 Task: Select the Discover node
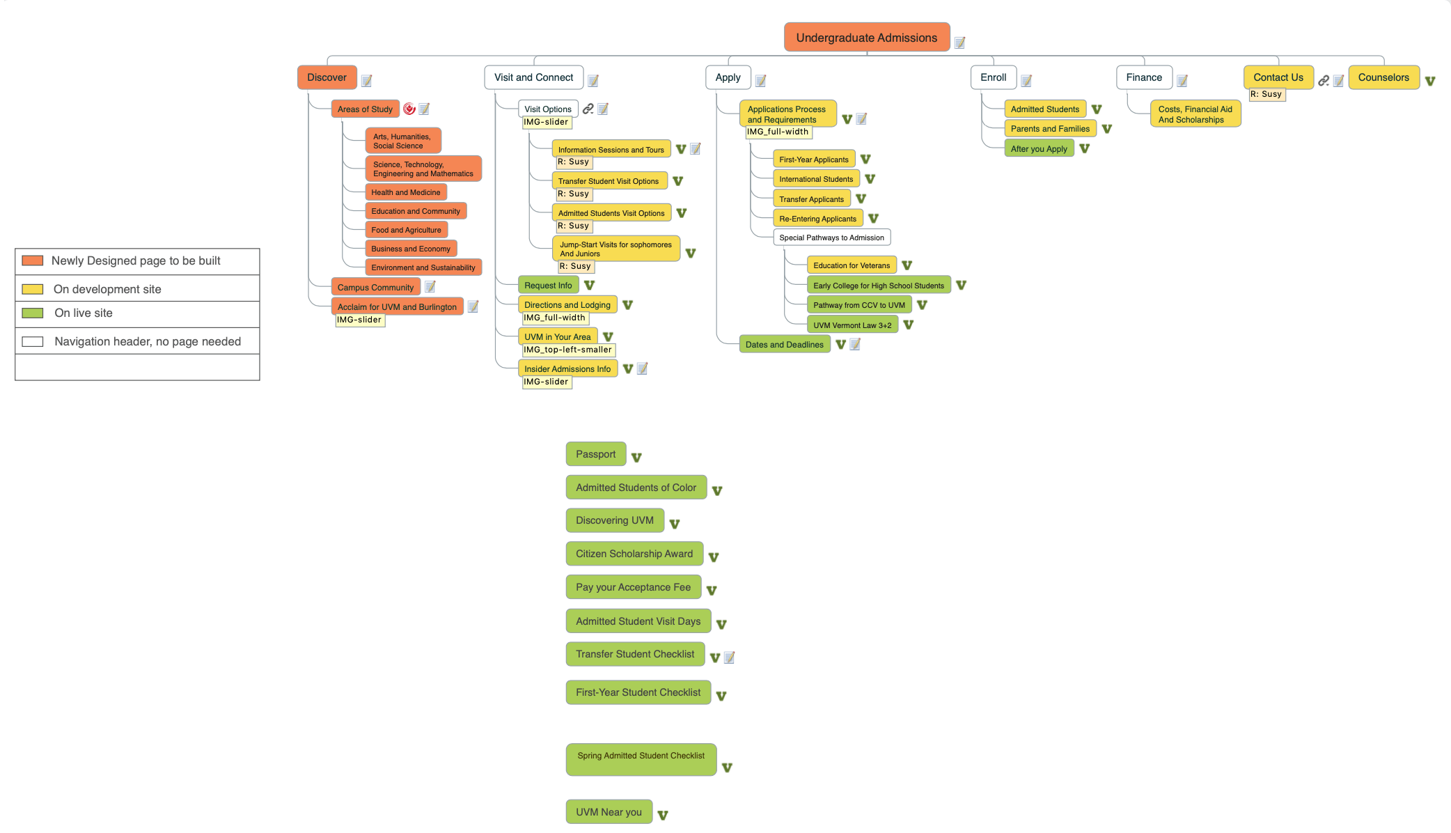tap(327, 77)
